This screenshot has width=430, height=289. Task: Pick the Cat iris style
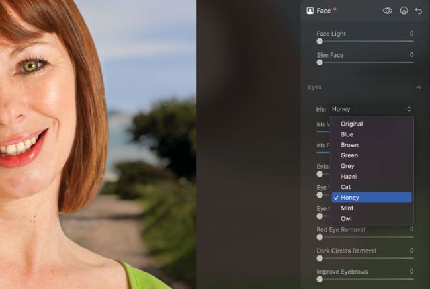pyautogui.click(x=345, y=187)
